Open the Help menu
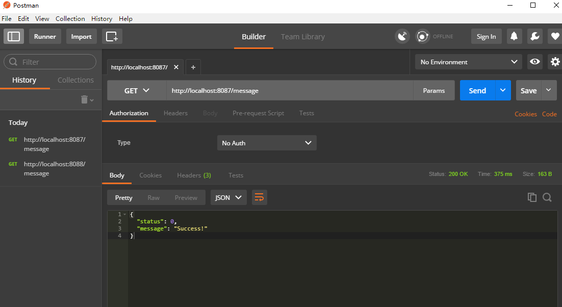The image size is (562, 307). point(125,19)
